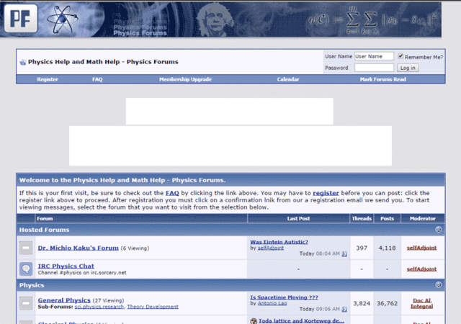Follow the FAQ link in the welcome text

pyautogui.click(x=172, y=193)
